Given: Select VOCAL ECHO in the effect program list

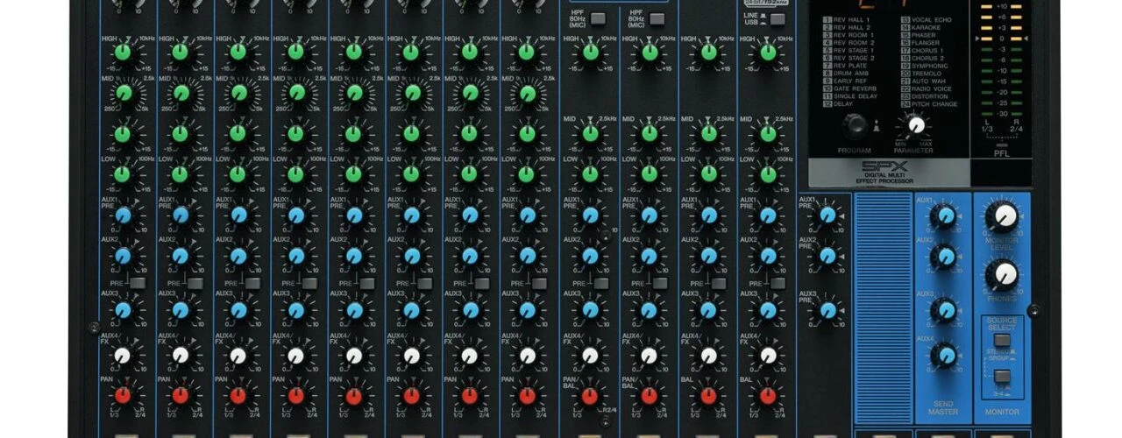Looking at the screenshot, I should (931, 18).
